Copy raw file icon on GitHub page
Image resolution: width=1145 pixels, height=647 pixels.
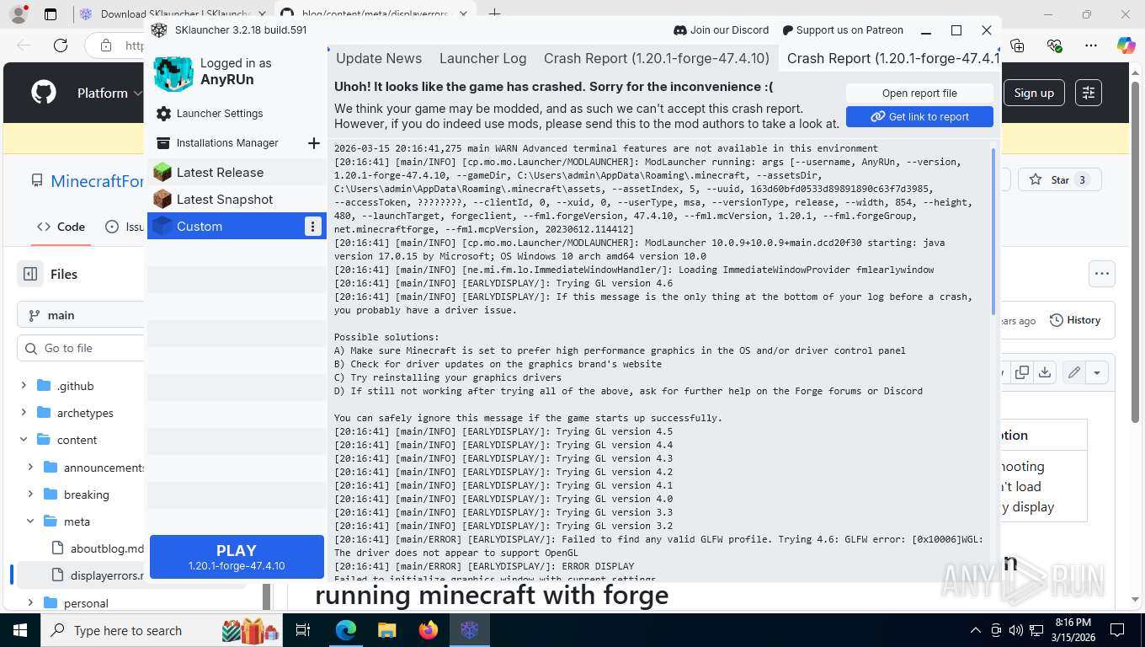tap(1022, 372)
